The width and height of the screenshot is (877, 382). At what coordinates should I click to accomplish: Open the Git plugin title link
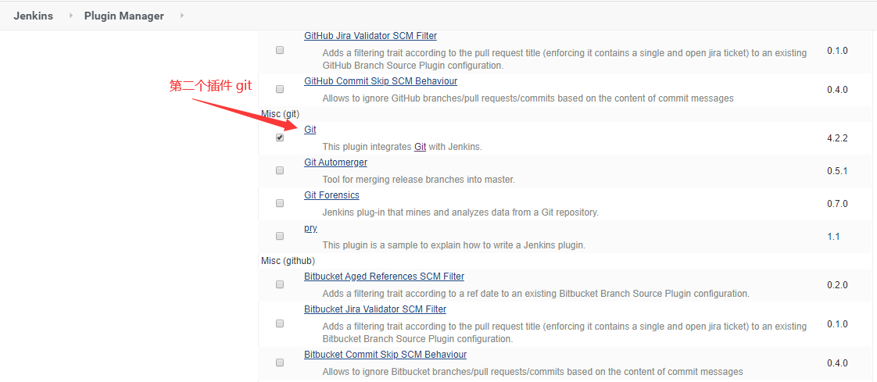pyautogui.click(x=310, y=129)
